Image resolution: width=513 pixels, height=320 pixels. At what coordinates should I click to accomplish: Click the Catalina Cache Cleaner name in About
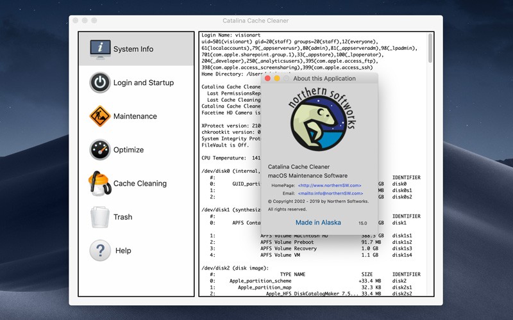click(299, 167)
